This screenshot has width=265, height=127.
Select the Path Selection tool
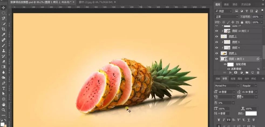click(x=4, y=94)
